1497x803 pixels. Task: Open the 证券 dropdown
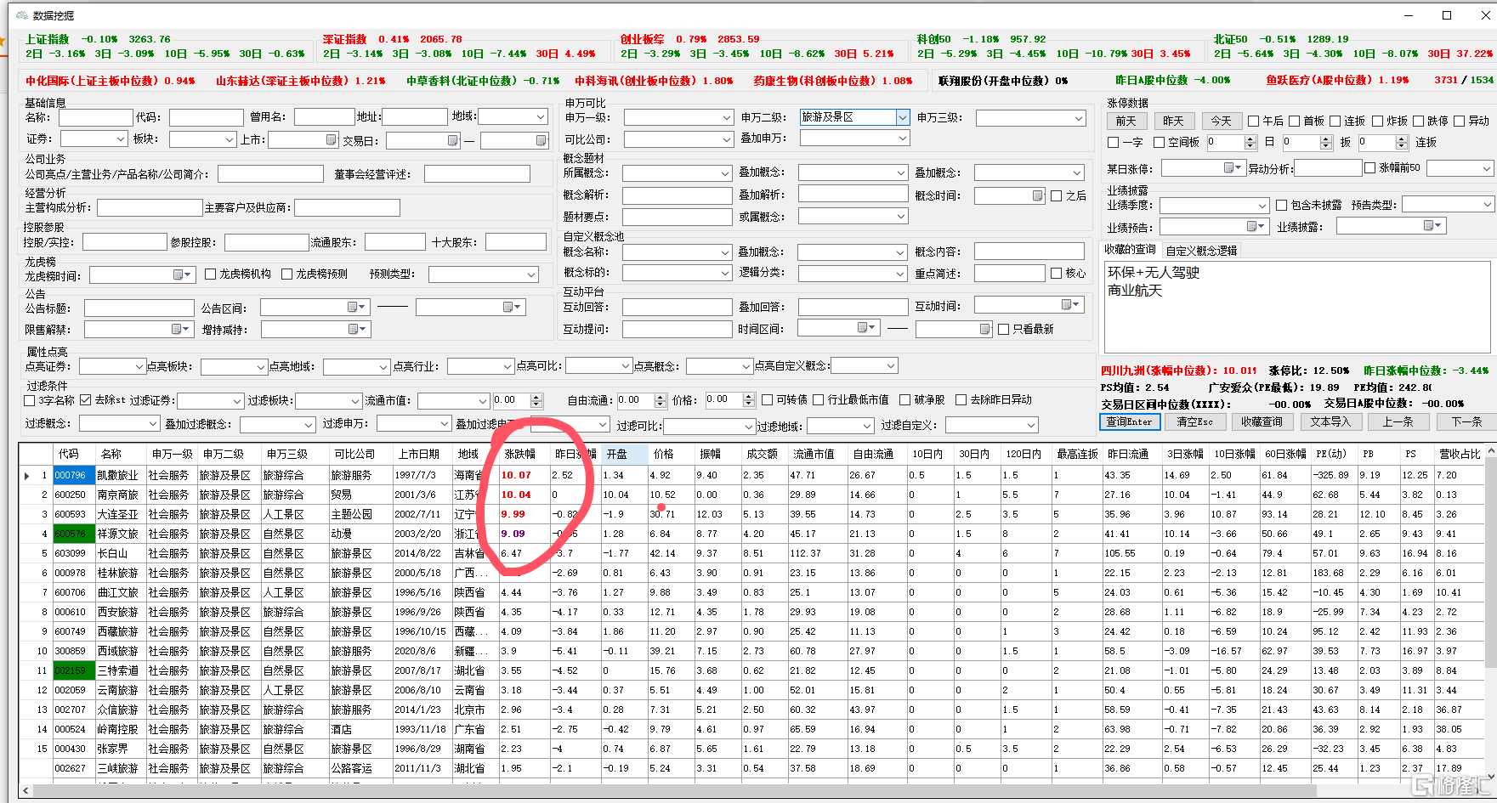point(120,139)
